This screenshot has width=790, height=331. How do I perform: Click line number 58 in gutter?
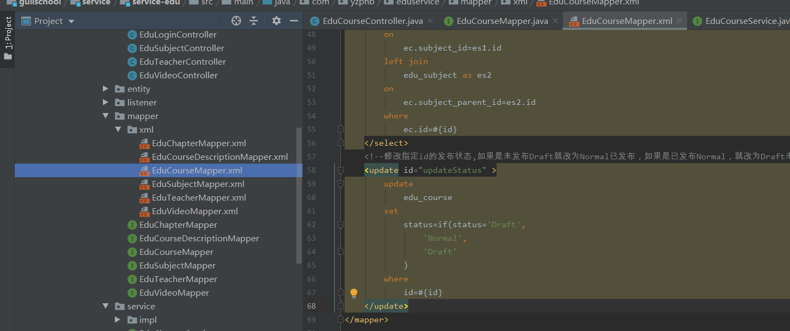point(311,170)
